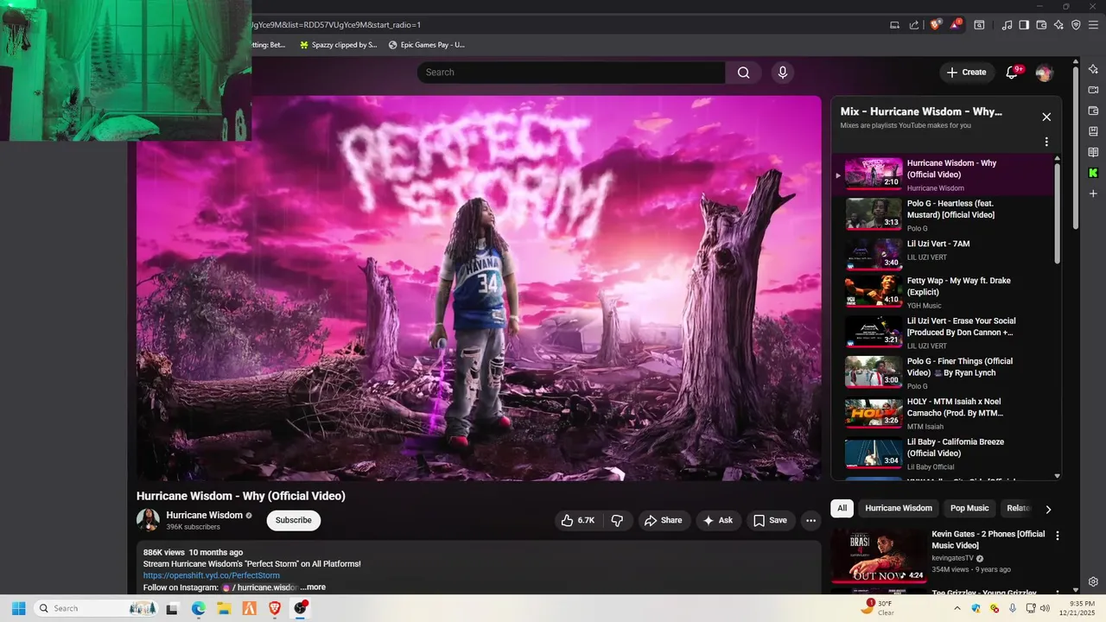Click the Hurricane Wisdom channel name

(x=205, y=515)
